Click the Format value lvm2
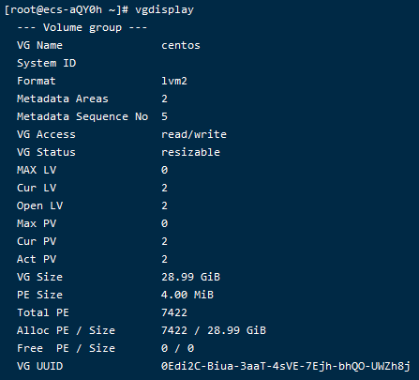This screenshot has width=419, height=380. 174,81
